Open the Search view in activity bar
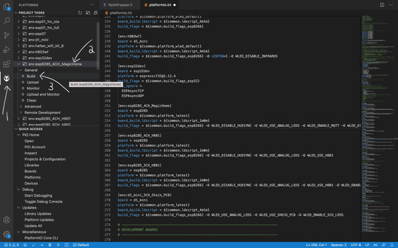This screenshot has width=398, height=248. click(x=7, y=20)
